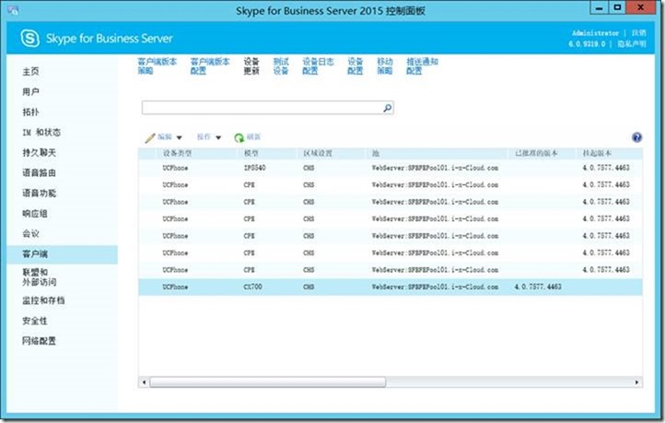
Task: Open the blue help question-mark icon
Action: click(636, 137)
